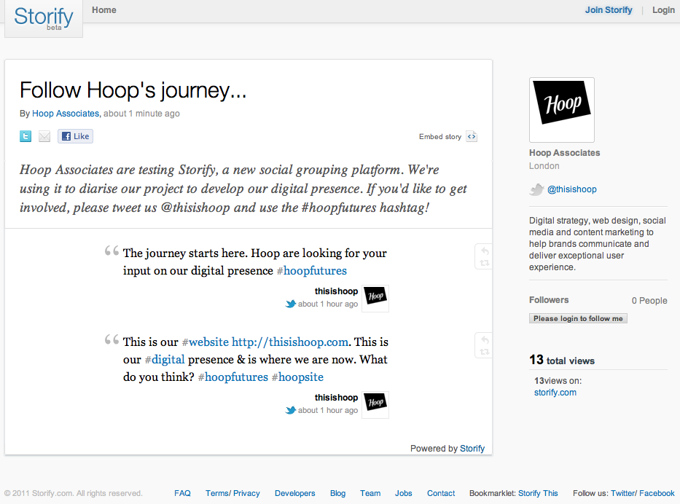Open Hoop avatar on second tweet
This screenshot has width=680, height=504.
375,405
